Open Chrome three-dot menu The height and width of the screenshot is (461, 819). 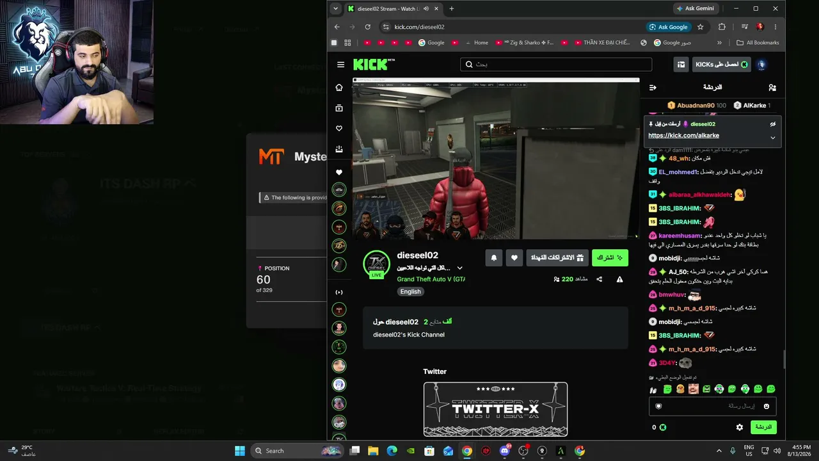click(775, 27)
